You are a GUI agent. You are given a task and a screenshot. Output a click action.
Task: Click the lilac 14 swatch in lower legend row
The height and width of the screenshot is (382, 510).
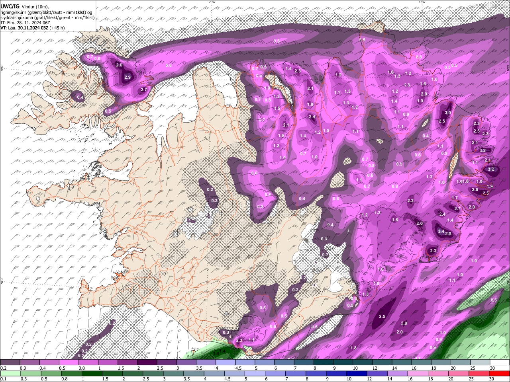pos(397,374)
